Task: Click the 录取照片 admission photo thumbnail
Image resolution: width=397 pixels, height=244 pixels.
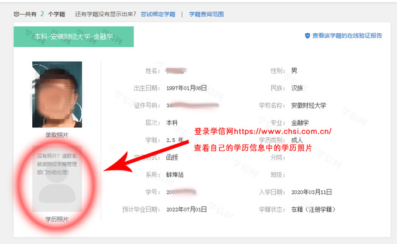Action: tap(57, 94)
